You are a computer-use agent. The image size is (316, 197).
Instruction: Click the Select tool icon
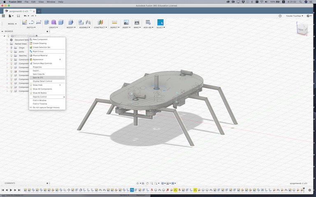coord(160,22)
